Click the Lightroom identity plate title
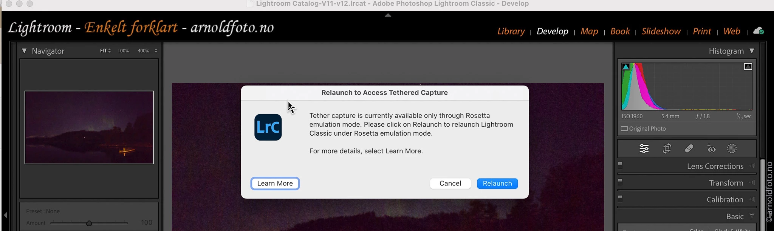774x231 pixels. 141,28
